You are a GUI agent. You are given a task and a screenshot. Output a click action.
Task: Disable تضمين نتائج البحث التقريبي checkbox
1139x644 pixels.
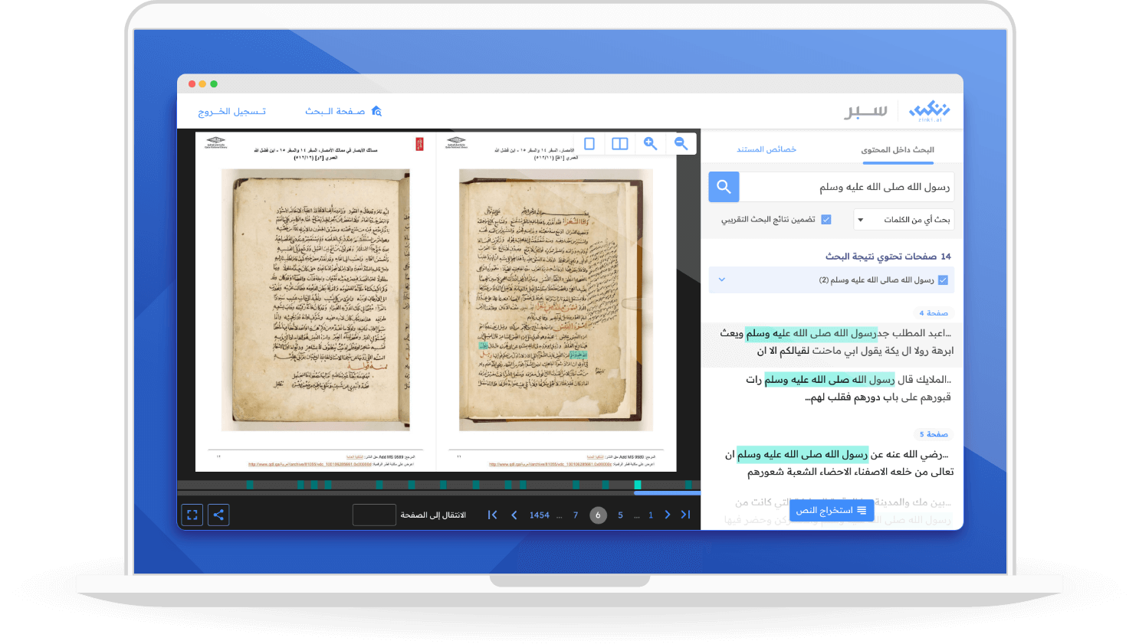coord(826,219)
